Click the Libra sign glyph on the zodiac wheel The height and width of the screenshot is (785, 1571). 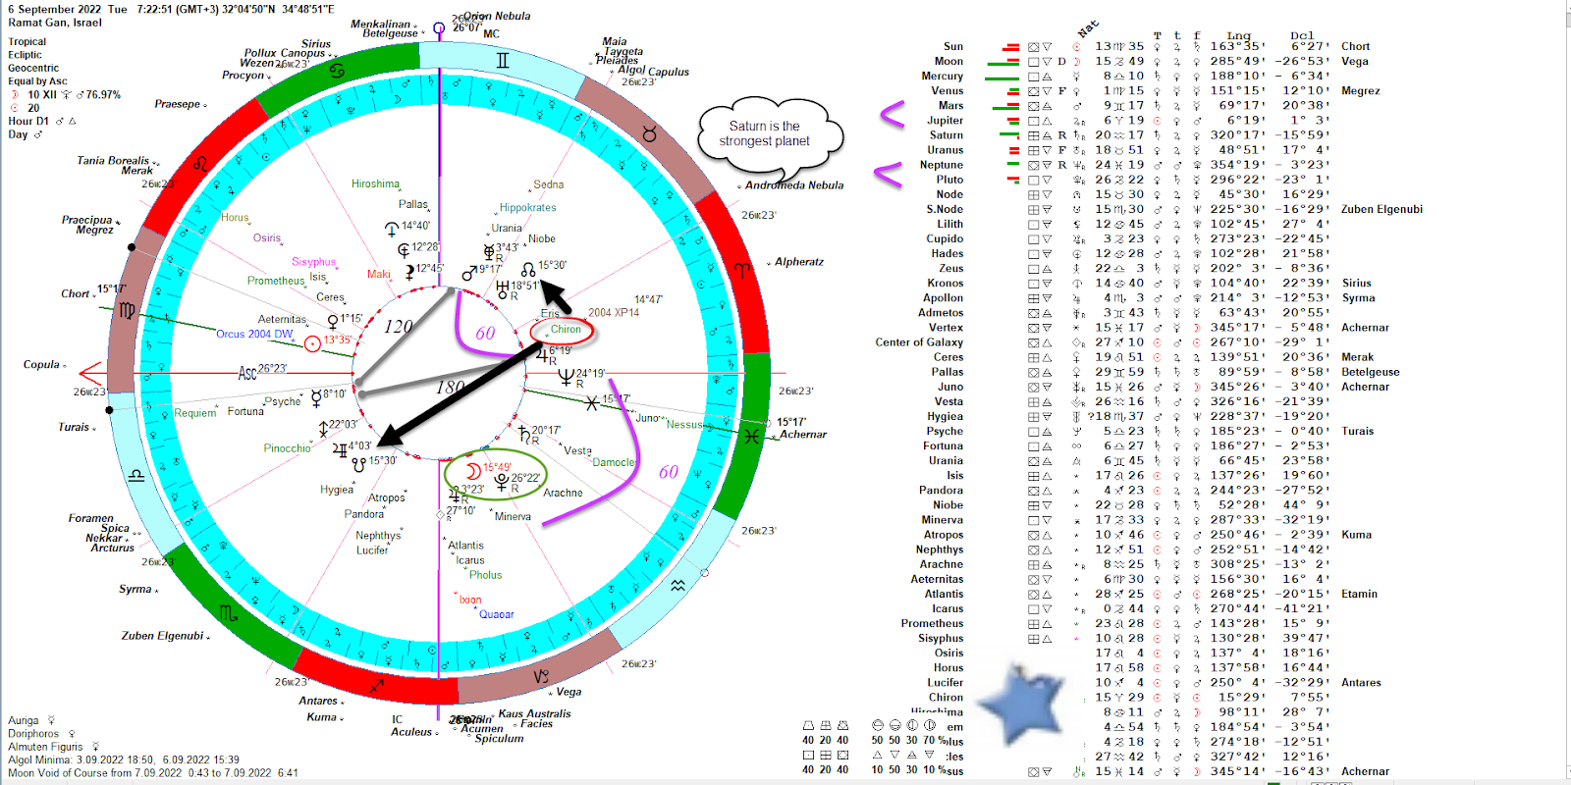136,477
